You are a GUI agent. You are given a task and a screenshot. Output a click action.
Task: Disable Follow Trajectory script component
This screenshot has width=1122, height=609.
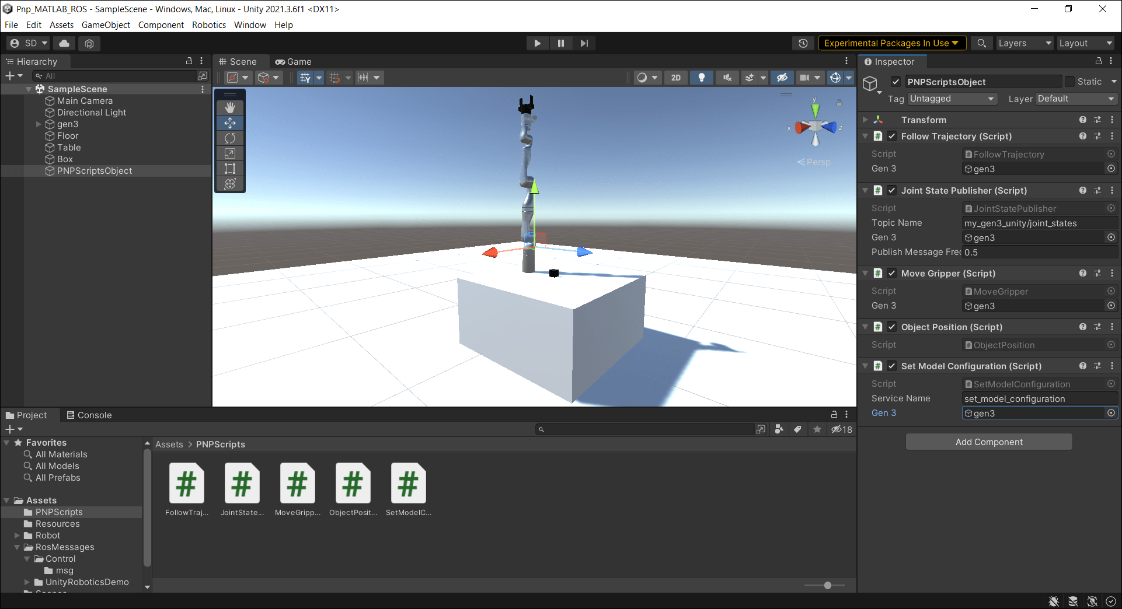(892, 136)
